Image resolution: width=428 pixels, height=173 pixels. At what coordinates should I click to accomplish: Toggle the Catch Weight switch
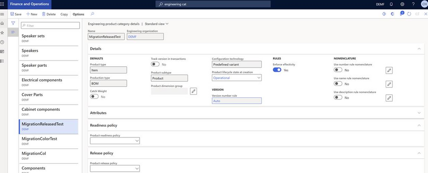click(x=95, y=96)
